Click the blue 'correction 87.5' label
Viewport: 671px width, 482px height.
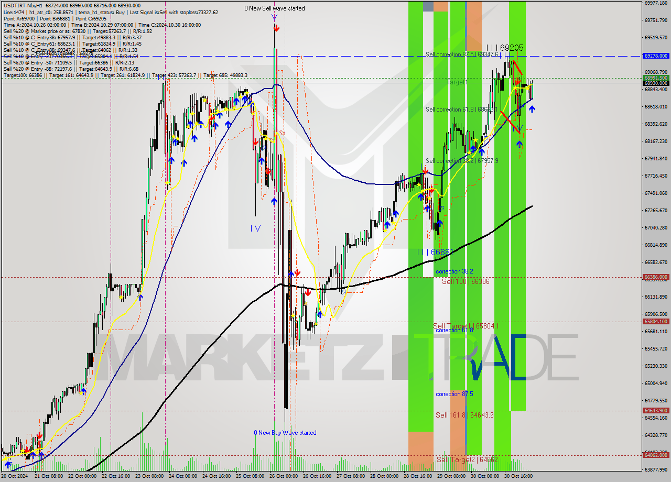click(454, 394)
